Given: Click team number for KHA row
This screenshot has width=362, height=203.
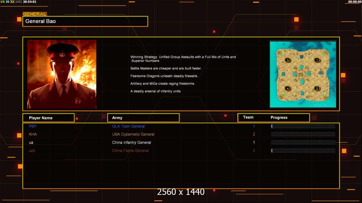Looking at the screenshot, I should pos(254,134).
